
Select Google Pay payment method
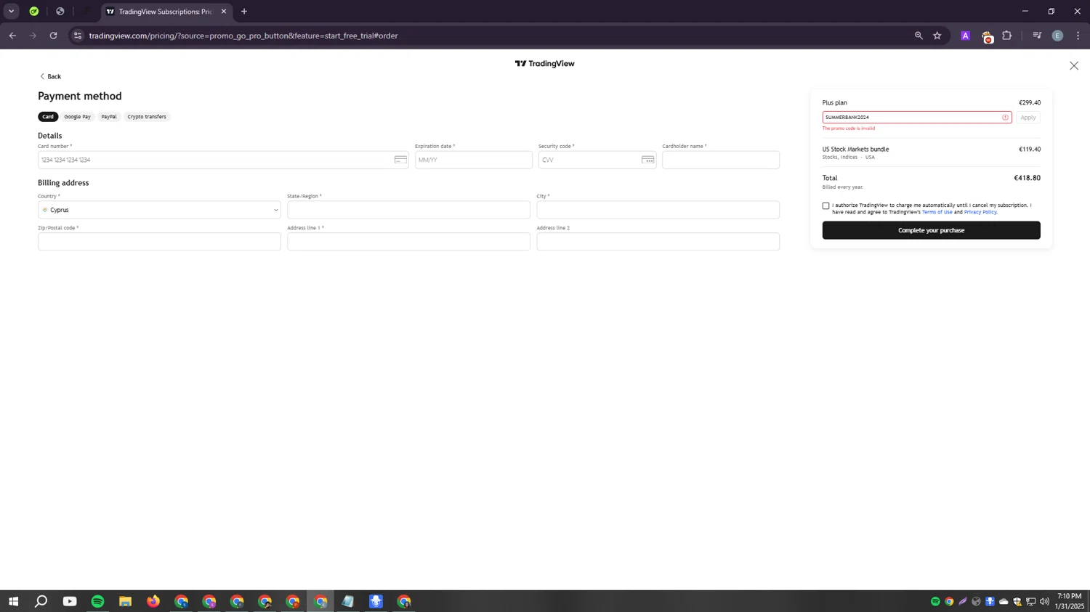(77, 117)
